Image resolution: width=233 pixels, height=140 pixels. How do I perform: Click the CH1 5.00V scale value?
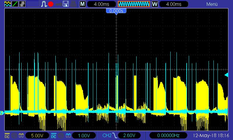click(x=37, y=135)
